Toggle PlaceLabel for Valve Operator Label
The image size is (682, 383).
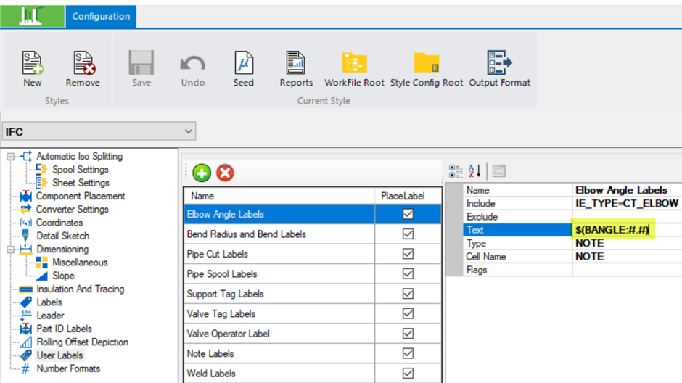[x=408, y=334]
